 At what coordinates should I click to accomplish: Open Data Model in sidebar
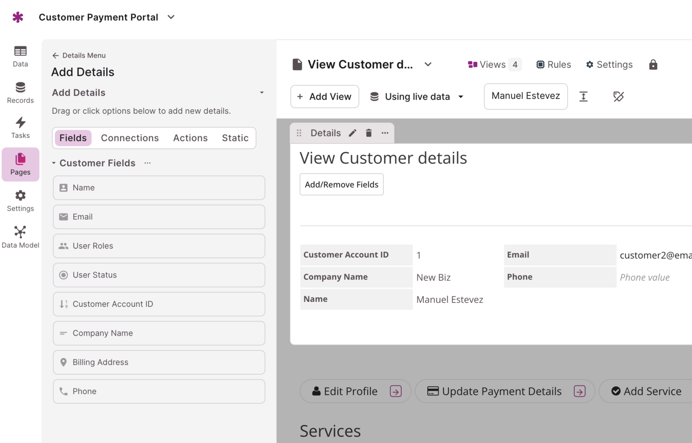click(x=20, y=237)
